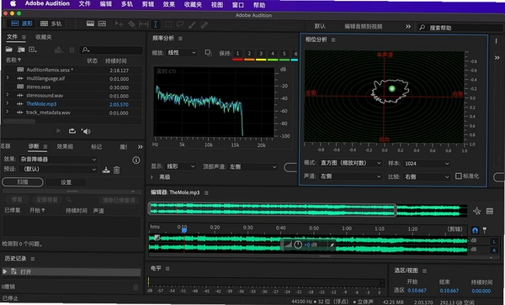Expand track_metadata.wav file row

(x=8, y=112)
